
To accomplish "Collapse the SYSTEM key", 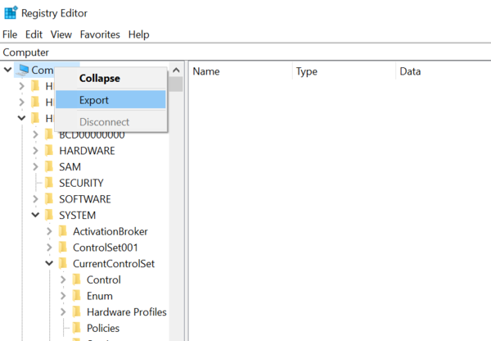I will (35, 216).
